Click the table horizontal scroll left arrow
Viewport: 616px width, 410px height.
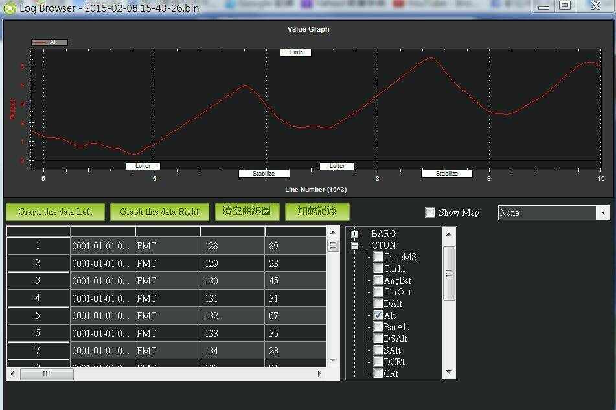pyautogui.click(x=12, y=374)
